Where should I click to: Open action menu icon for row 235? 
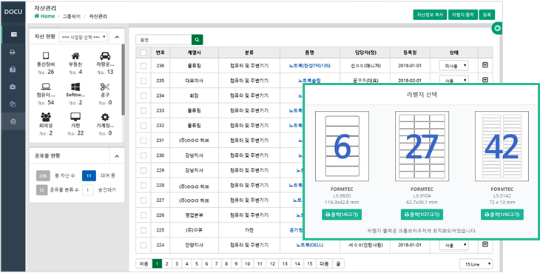[x=485, y=80]
